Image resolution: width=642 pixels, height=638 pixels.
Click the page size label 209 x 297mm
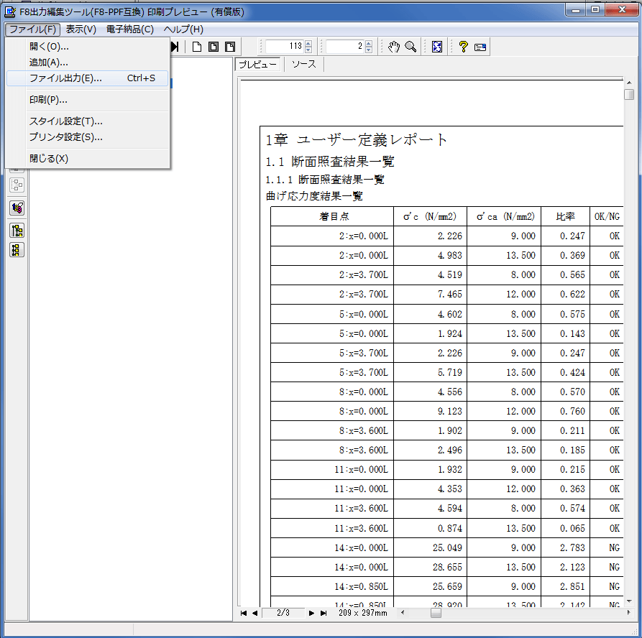pyautogui.click(x=363, y=613)
